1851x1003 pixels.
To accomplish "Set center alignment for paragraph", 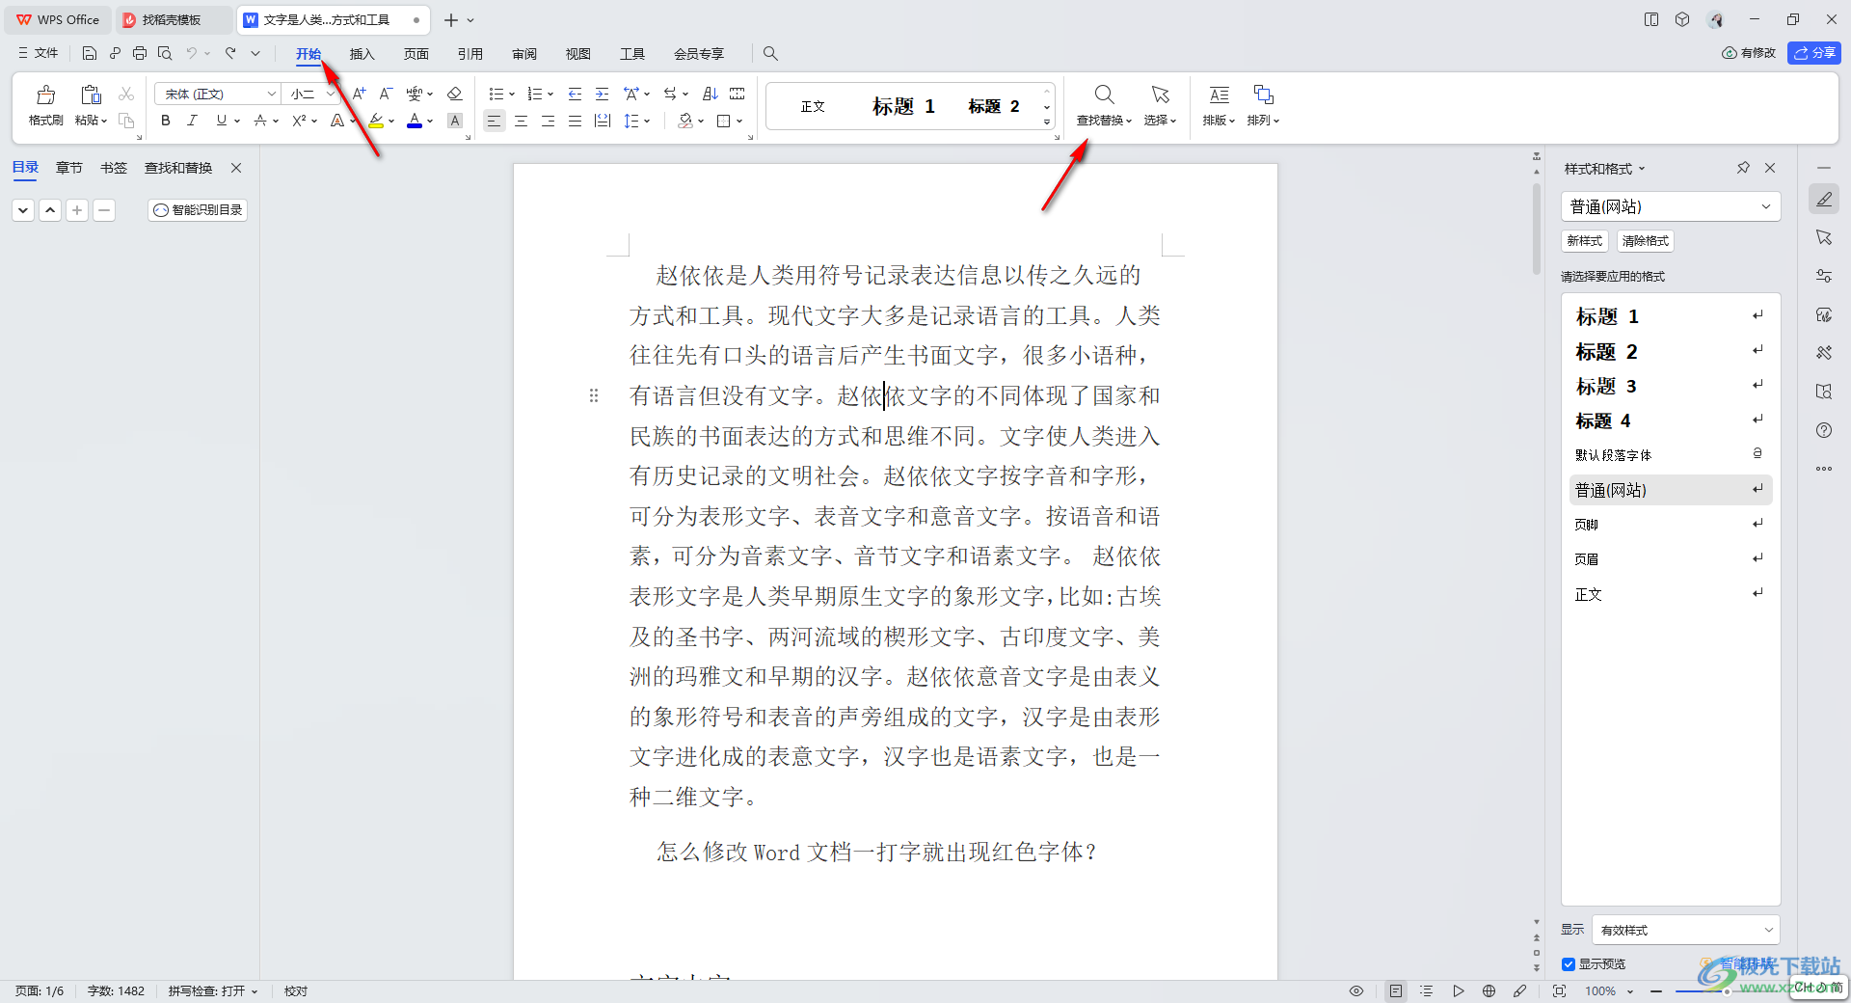I will coord(521,121).
